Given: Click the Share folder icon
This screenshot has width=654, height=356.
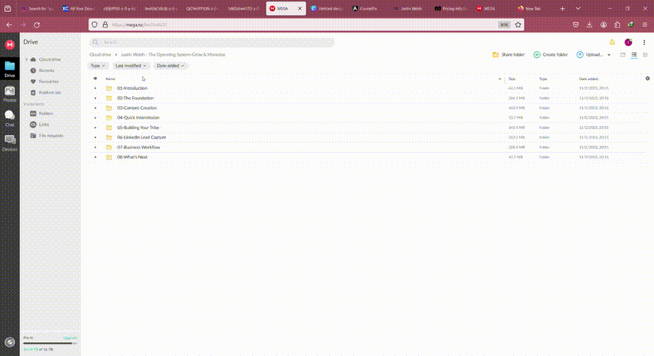Looking at the screenshot, I should pos(495,55).
